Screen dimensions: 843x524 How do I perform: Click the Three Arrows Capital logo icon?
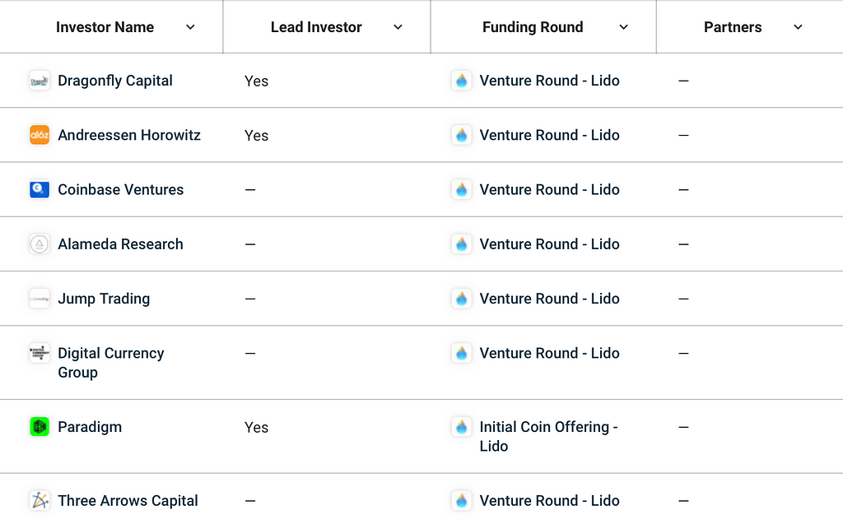(40, 500)
